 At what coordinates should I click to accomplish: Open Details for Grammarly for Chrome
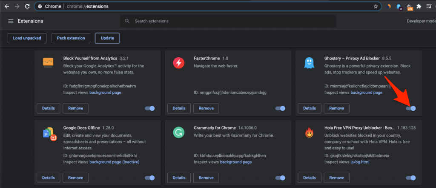point(179,178)
